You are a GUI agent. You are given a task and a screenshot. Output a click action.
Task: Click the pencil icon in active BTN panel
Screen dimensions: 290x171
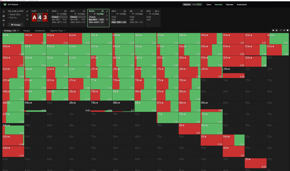107,11
